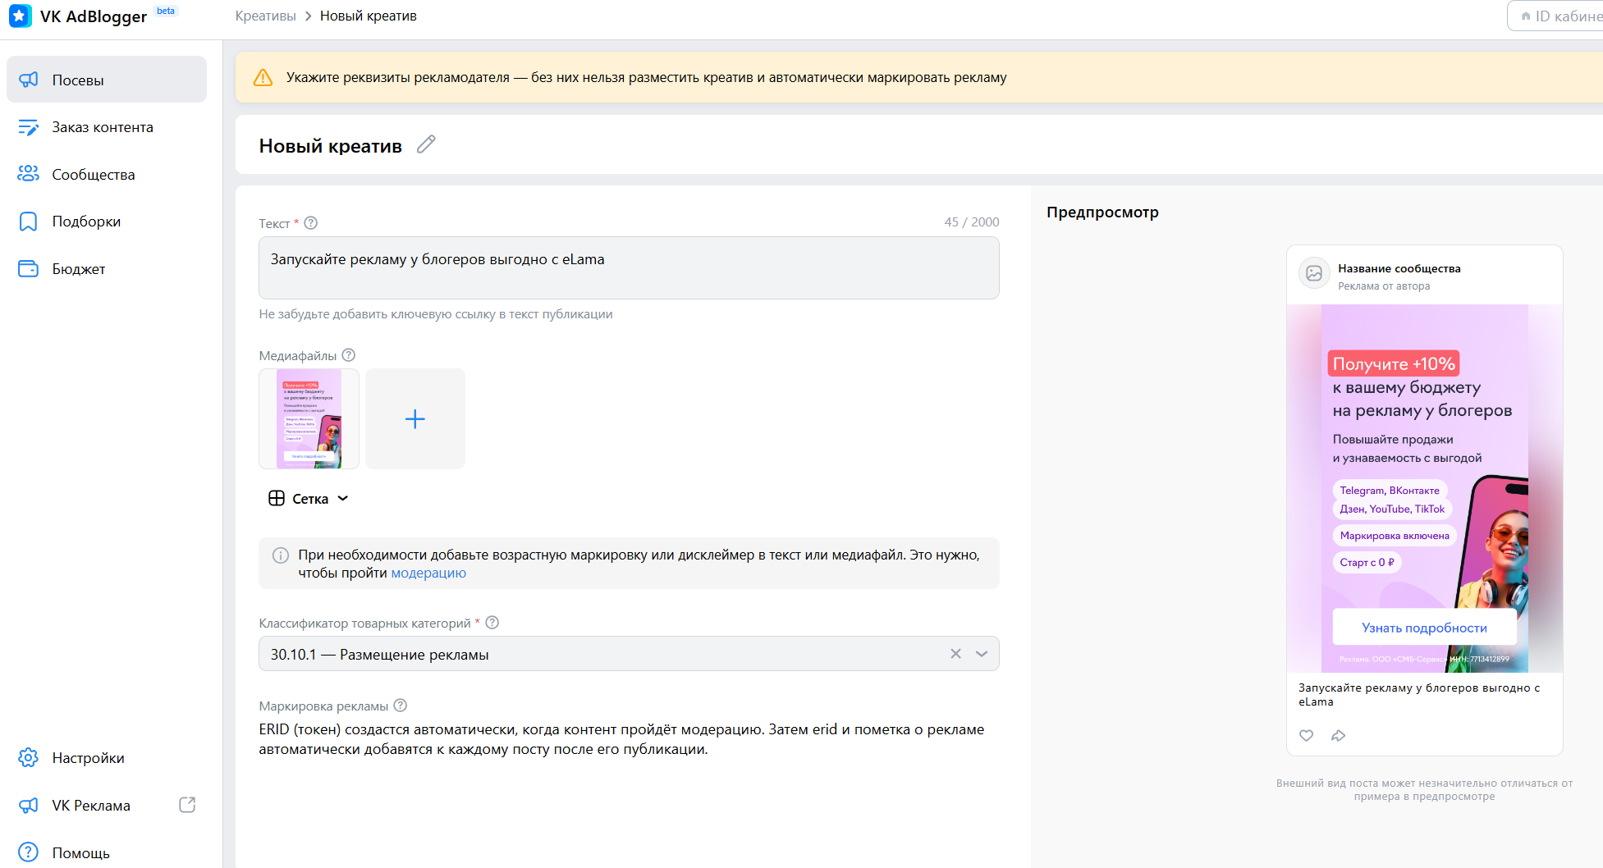Add media file with plus tile
The width and height of the screenshot is (1603, 868).
tap(415, 419)
